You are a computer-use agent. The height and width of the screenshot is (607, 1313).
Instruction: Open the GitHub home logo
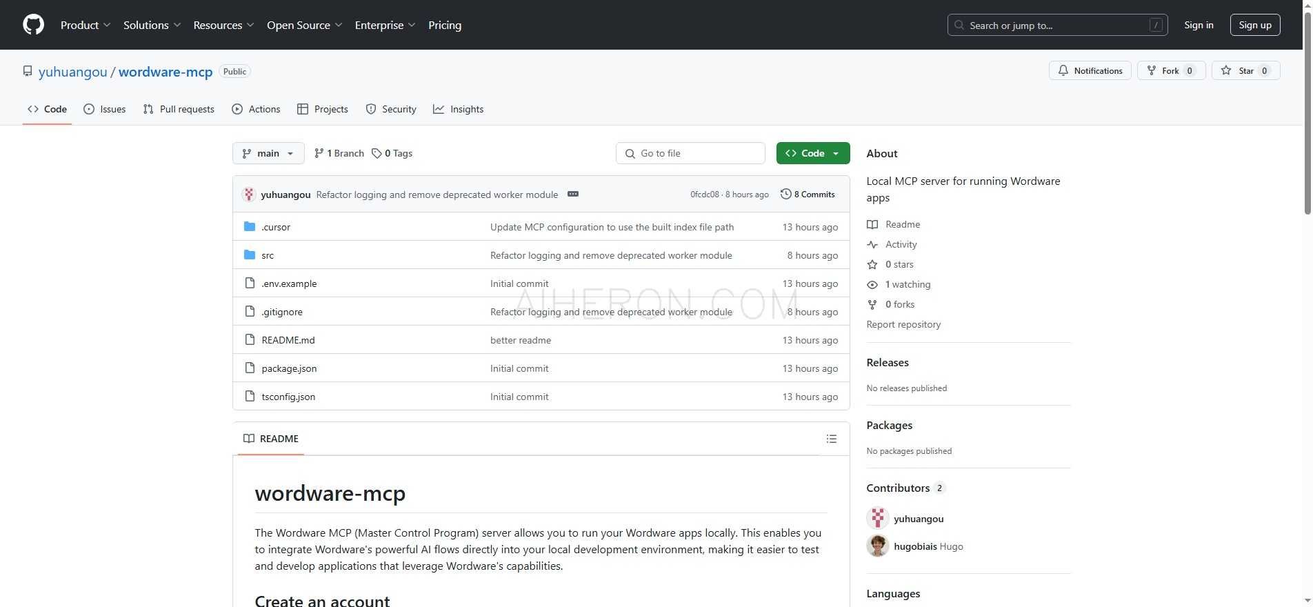pos(33,25)
